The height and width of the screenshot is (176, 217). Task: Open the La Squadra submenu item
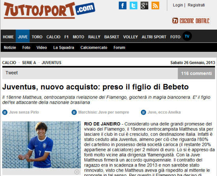(64, 47)
